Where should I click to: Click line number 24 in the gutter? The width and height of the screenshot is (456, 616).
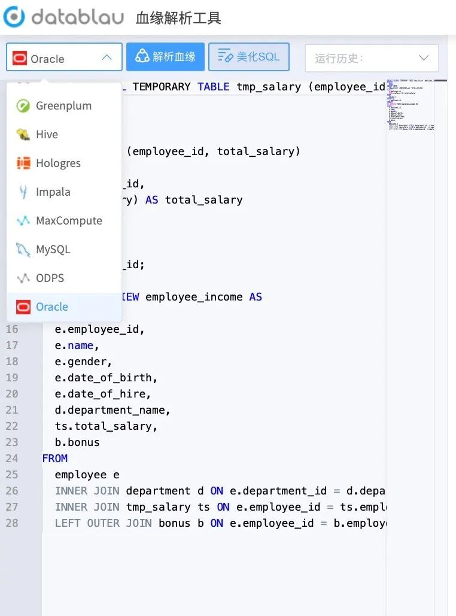point(12,458)
